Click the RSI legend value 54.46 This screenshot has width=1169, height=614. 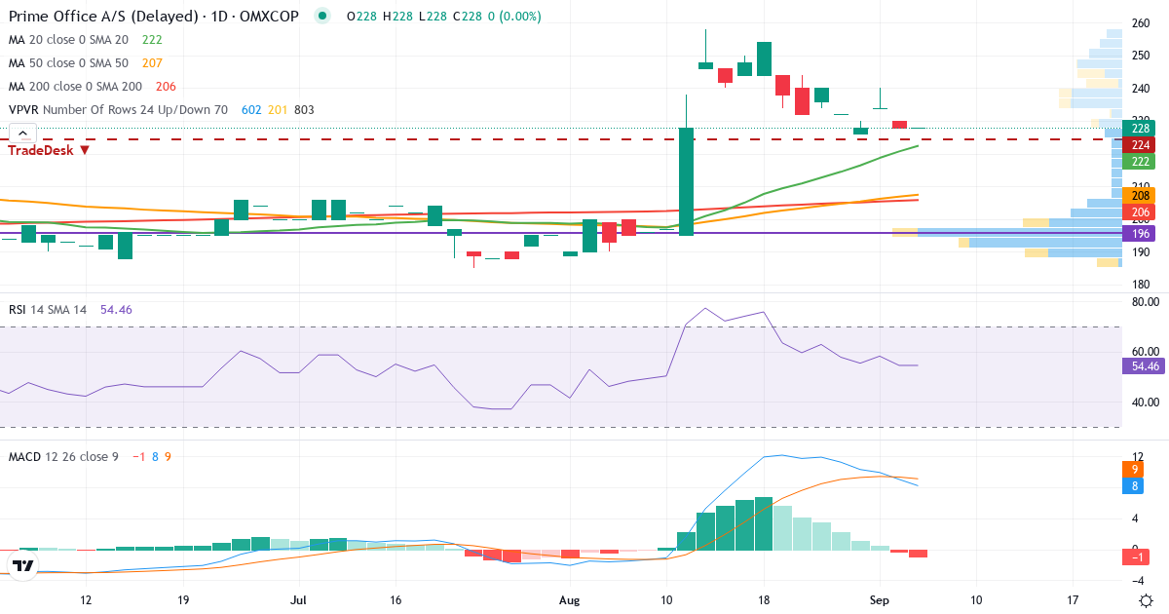[x=116, y=309]
